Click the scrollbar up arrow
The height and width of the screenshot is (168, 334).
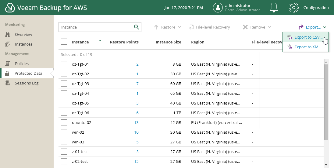tap(326, 62)
